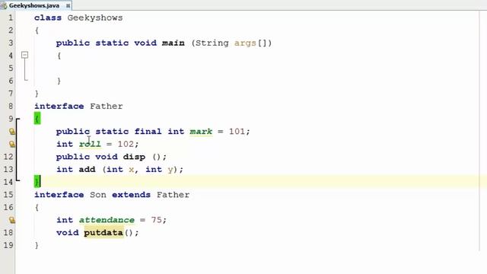Click the interface name Son
The width and height of the screenshot is (487, 274).
98,195
